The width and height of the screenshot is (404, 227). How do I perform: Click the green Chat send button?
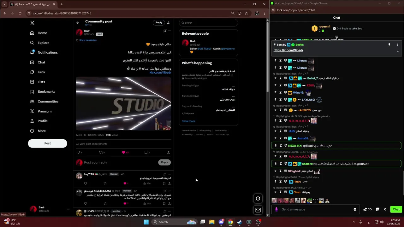point(396,209)
